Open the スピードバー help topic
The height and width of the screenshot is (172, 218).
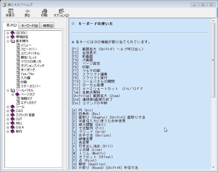(x=29, y=49)
